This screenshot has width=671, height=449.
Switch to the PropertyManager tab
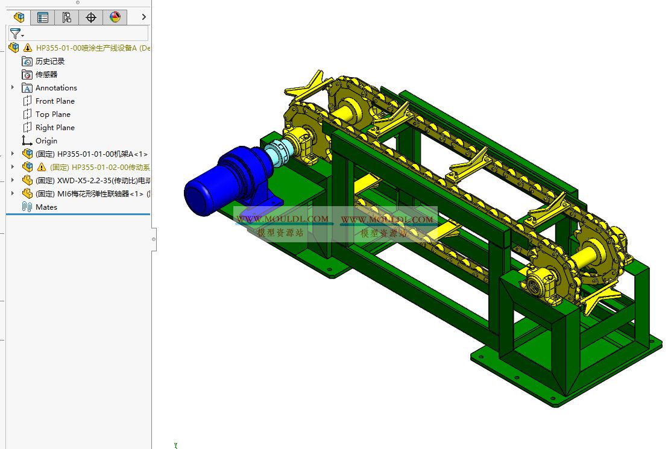[x=42, y=17]
